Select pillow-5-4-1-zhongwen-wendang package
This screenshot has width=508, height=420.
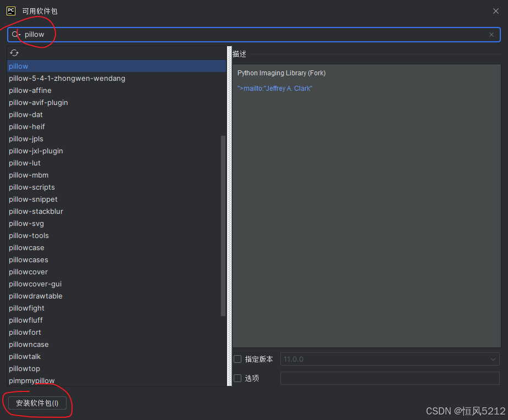(x=67, y=78)
